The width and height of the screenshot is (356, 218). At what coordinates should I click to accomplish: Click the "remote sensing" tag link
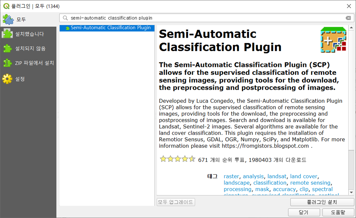[x=310, y=183]
